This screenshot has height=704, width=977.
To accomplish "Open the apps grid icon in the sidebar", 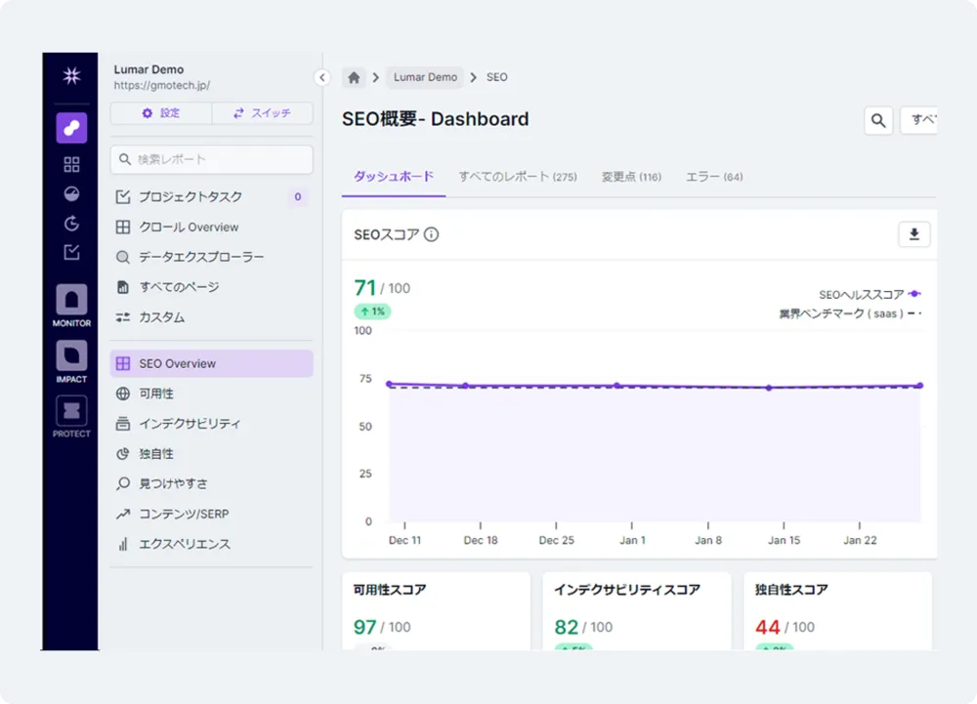I will click(70, 163).
